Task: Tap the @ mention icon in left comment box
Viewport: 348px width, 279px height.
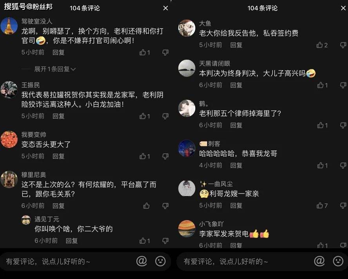Action: click(141, 261)
